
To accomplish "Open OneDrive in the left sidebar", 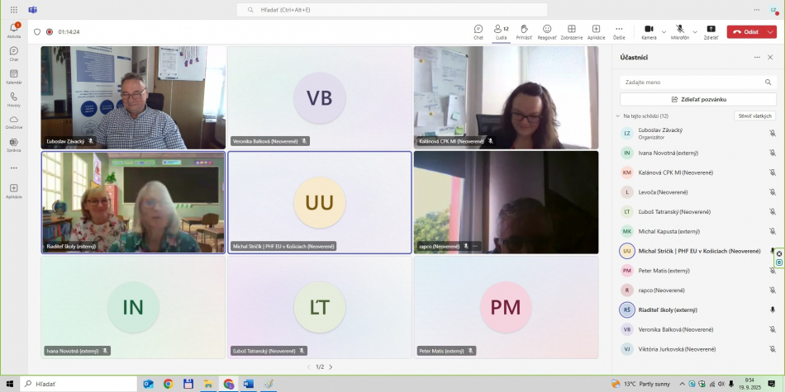I will tap(14, 120).
